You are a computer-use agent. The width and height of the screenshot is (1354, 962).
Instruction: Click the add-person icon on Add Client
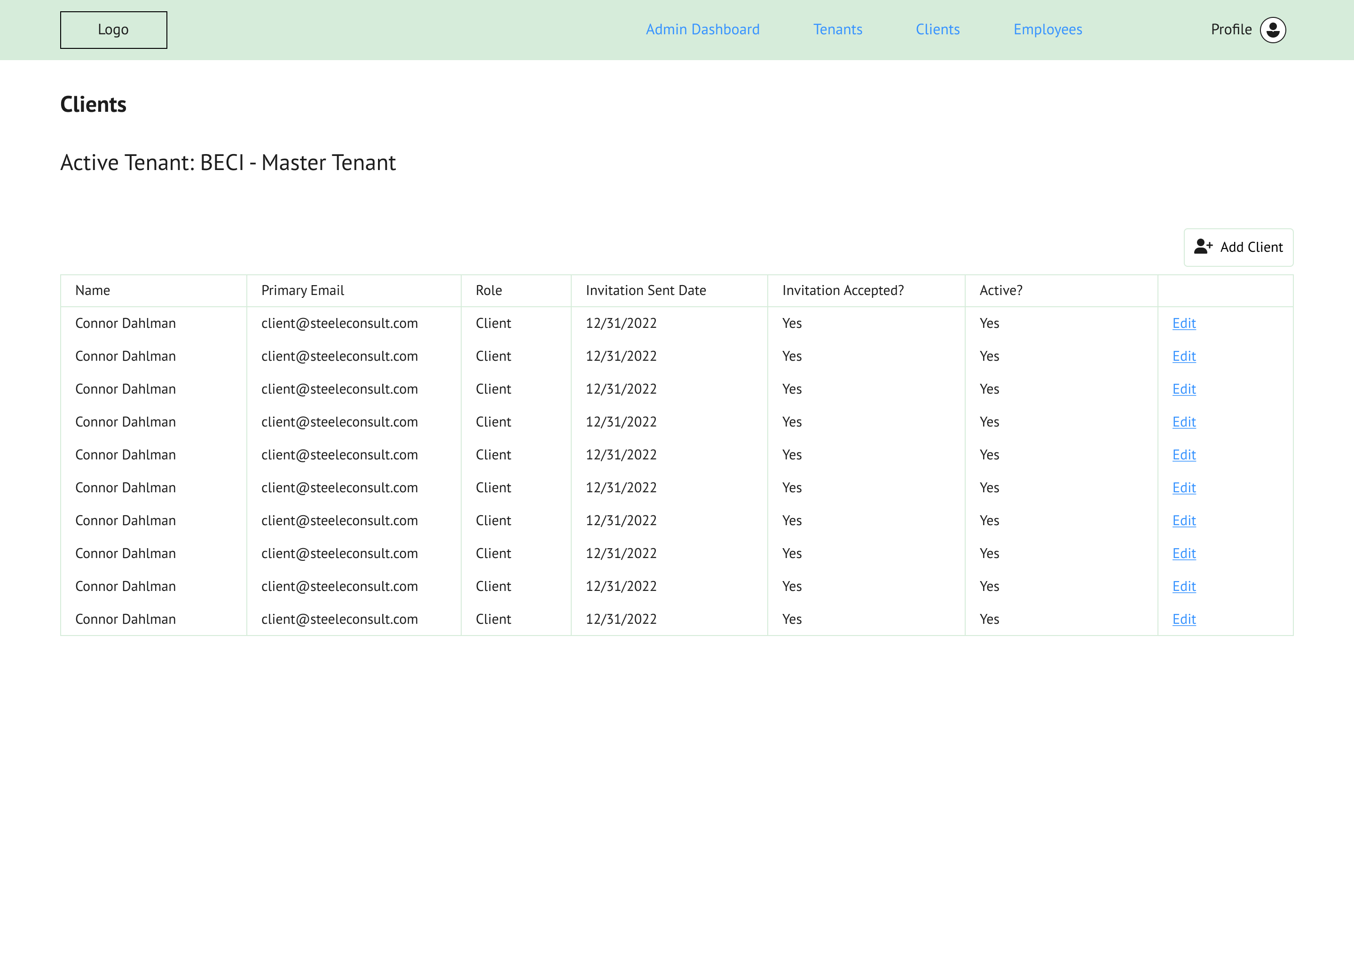coord(1203,247)
